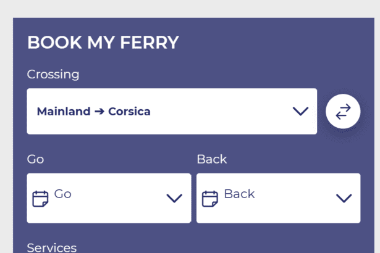Click the arrow symbol between Mainland and Corsica

pyautogui.click(x=99, y=112)
